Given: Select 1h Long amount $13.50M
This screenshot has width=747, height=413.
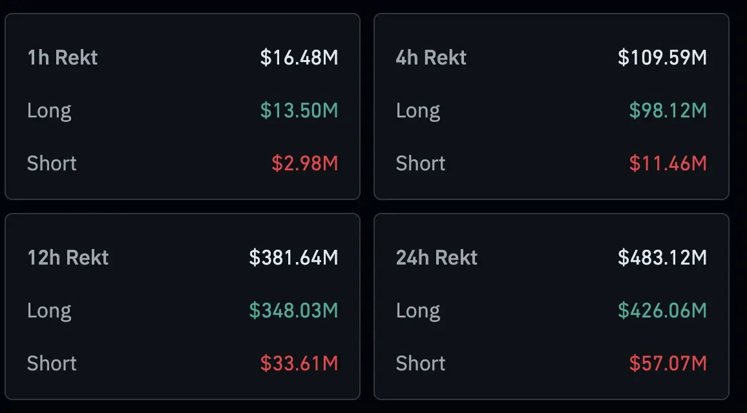Looking at the screenshot, I should click(x=299, y=110).
